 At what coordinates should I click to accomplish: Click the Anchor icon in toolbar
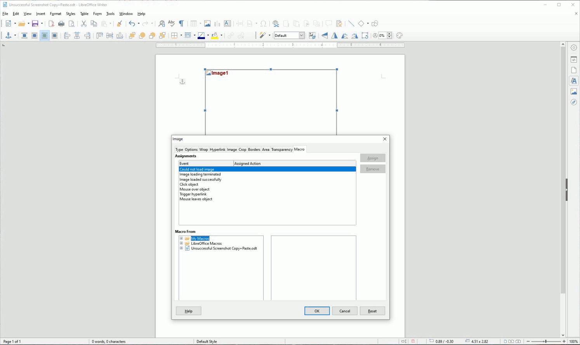[8, 36]
